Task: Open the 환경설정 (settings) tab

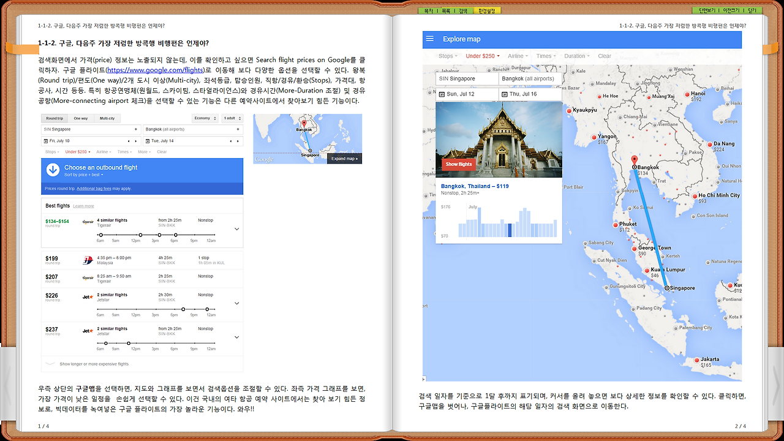Action: point(488,10)
